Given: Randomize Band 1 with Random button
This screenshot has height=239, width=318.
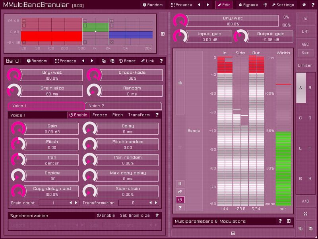Looking at the screenshot, I should pos(37,61).
